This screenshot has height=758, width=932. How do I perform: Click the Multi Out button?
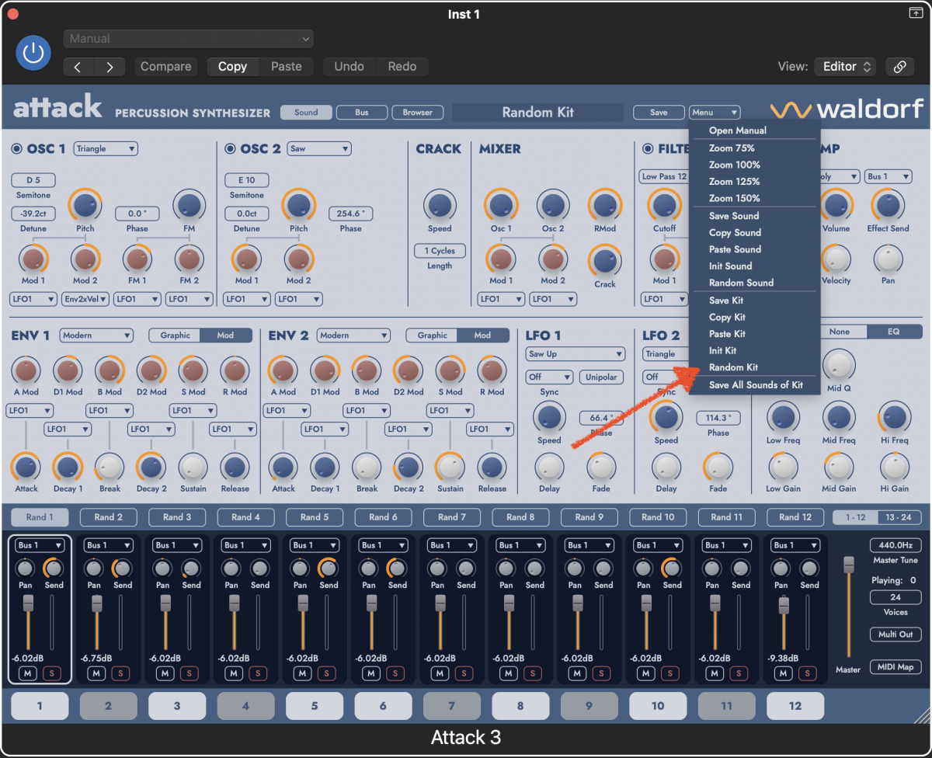[895, 635]
